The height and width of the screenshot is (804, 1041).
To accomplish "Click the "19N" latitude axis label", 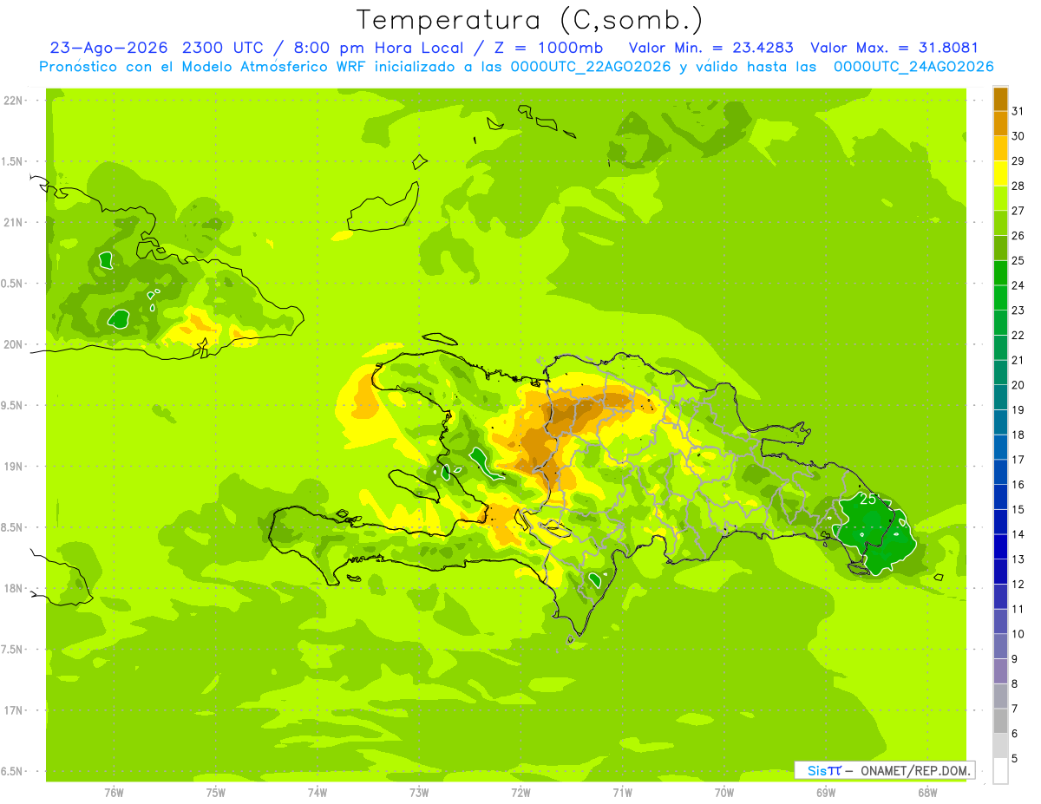I will pyautogui.click(x=14, y=467).
